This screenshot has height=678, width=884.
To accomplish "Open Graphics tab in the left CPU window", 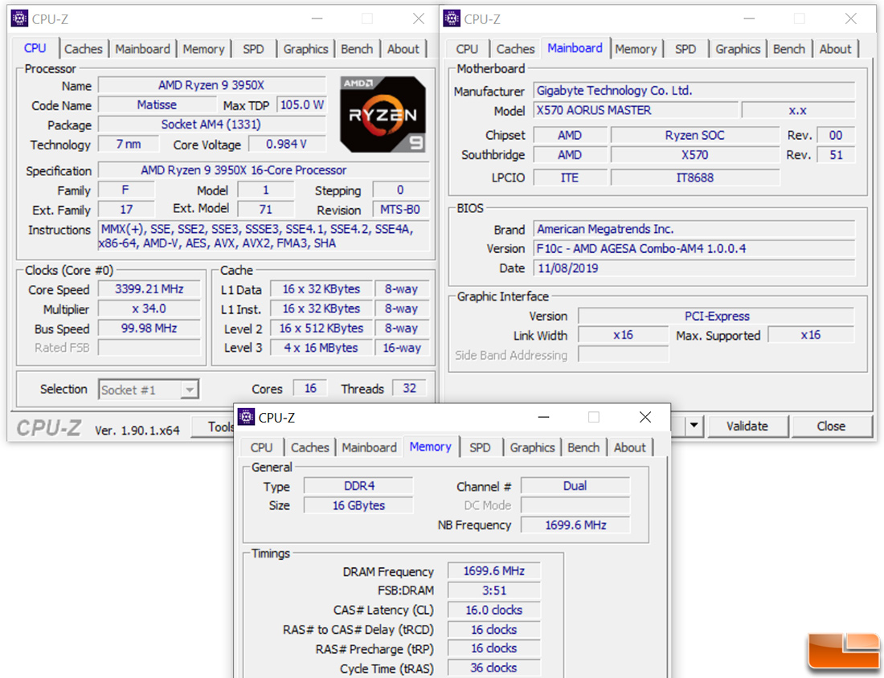I will (x=305, y=49).
